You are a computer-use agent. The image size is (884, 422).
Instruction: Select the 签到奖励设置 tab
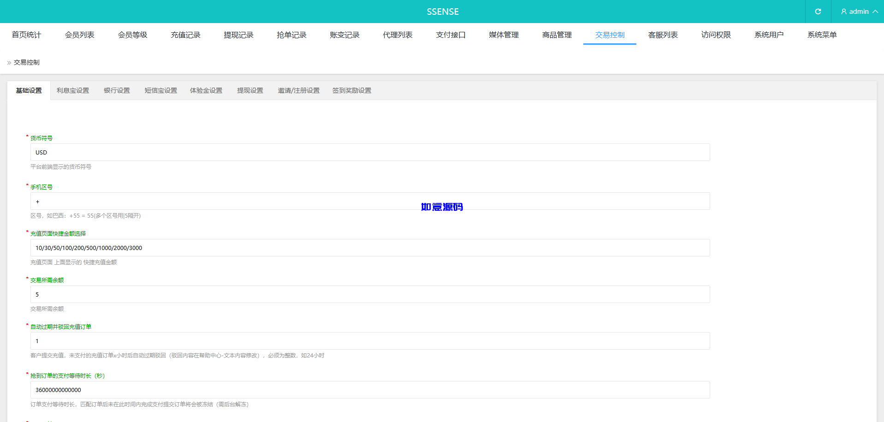352,90
